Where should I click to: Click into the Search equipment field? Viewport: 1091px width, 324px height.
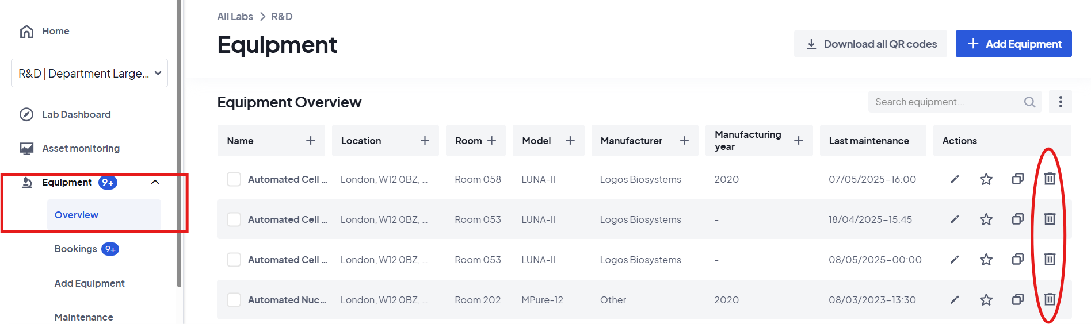click(944, 102)
